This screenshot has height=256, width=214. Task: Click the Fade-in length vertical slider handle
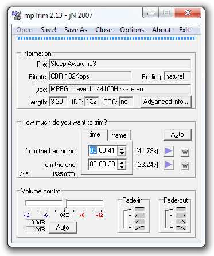[126, 210]
